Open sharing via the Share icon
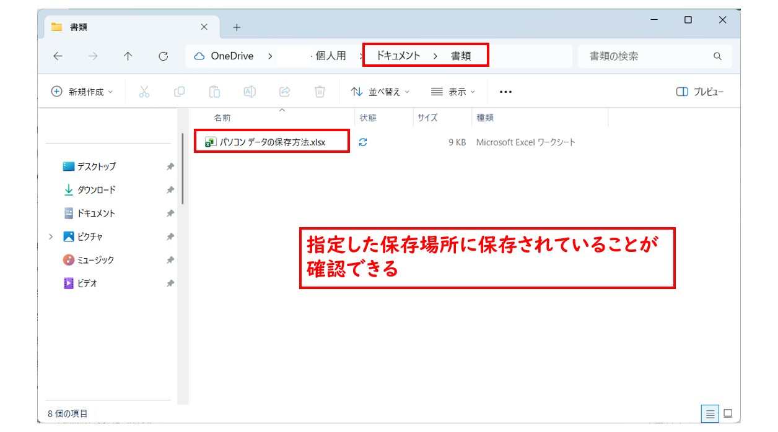 point(285,92)
